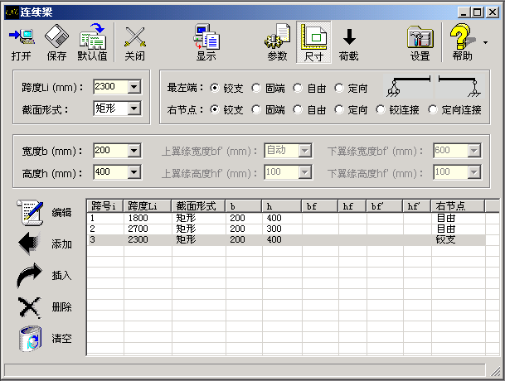
Task: Select 自由 radio for 右节点
Action: [x=298, y=109]
